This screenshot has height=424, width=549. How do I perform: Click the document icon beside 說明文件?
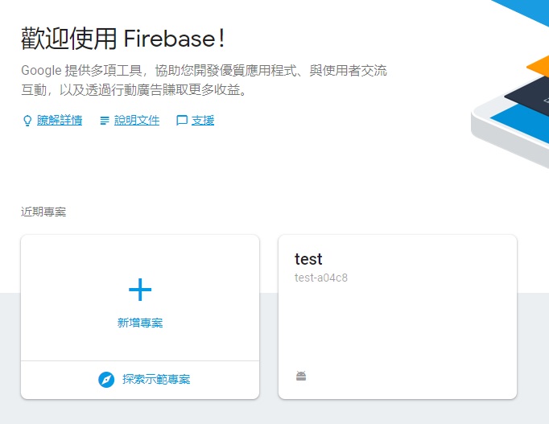coord(105,121)
